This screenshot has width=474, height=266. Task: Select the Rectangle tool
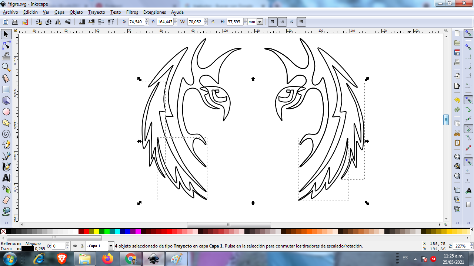tap(6, 89)
